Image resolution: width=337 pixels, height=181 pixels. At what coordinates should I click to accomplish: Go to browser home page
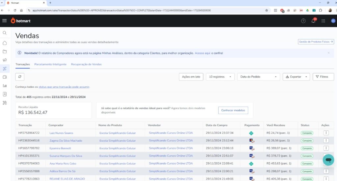coord(21,10)
